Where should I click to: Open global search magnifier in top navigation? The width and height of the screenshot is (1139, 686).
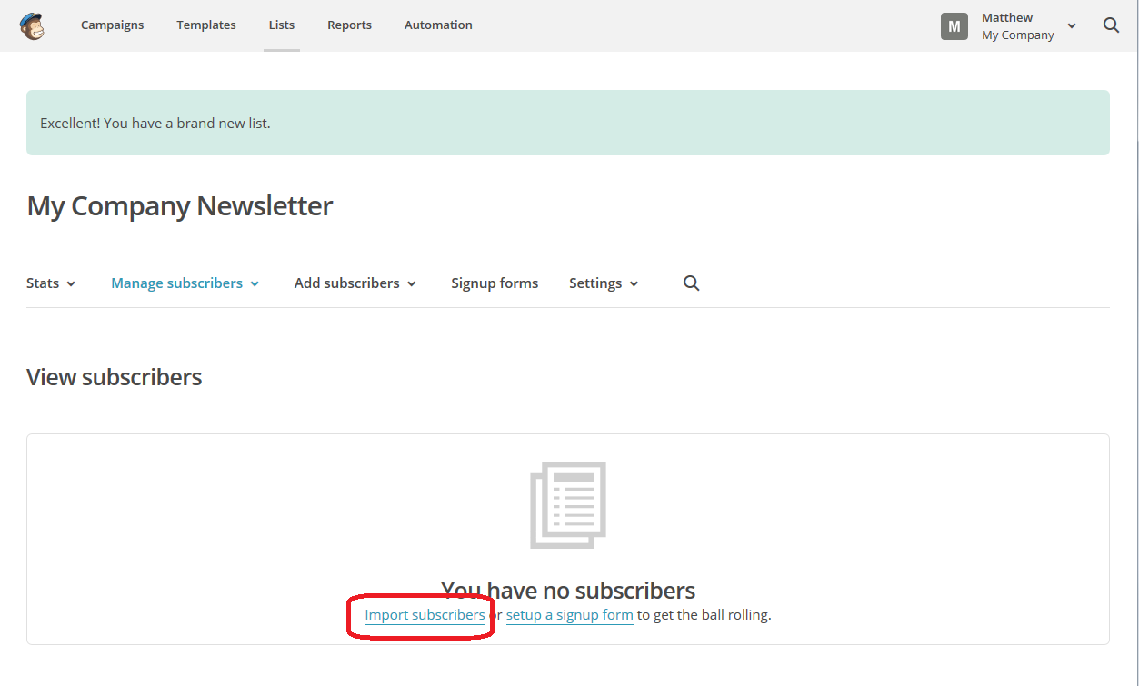[x=1111, y=25]
